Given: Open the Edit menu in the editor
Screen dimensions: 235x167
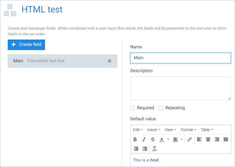Looking at the screenshot, I should click(x=138, y=130).
